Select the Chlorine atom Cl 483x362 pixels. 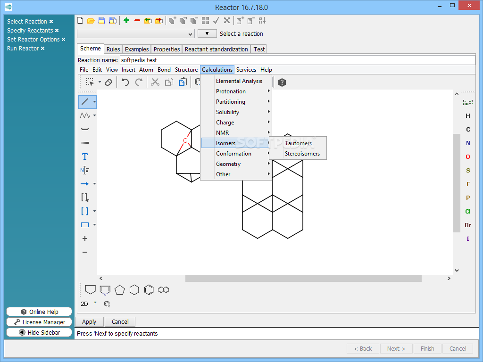[x=468, y=212]
